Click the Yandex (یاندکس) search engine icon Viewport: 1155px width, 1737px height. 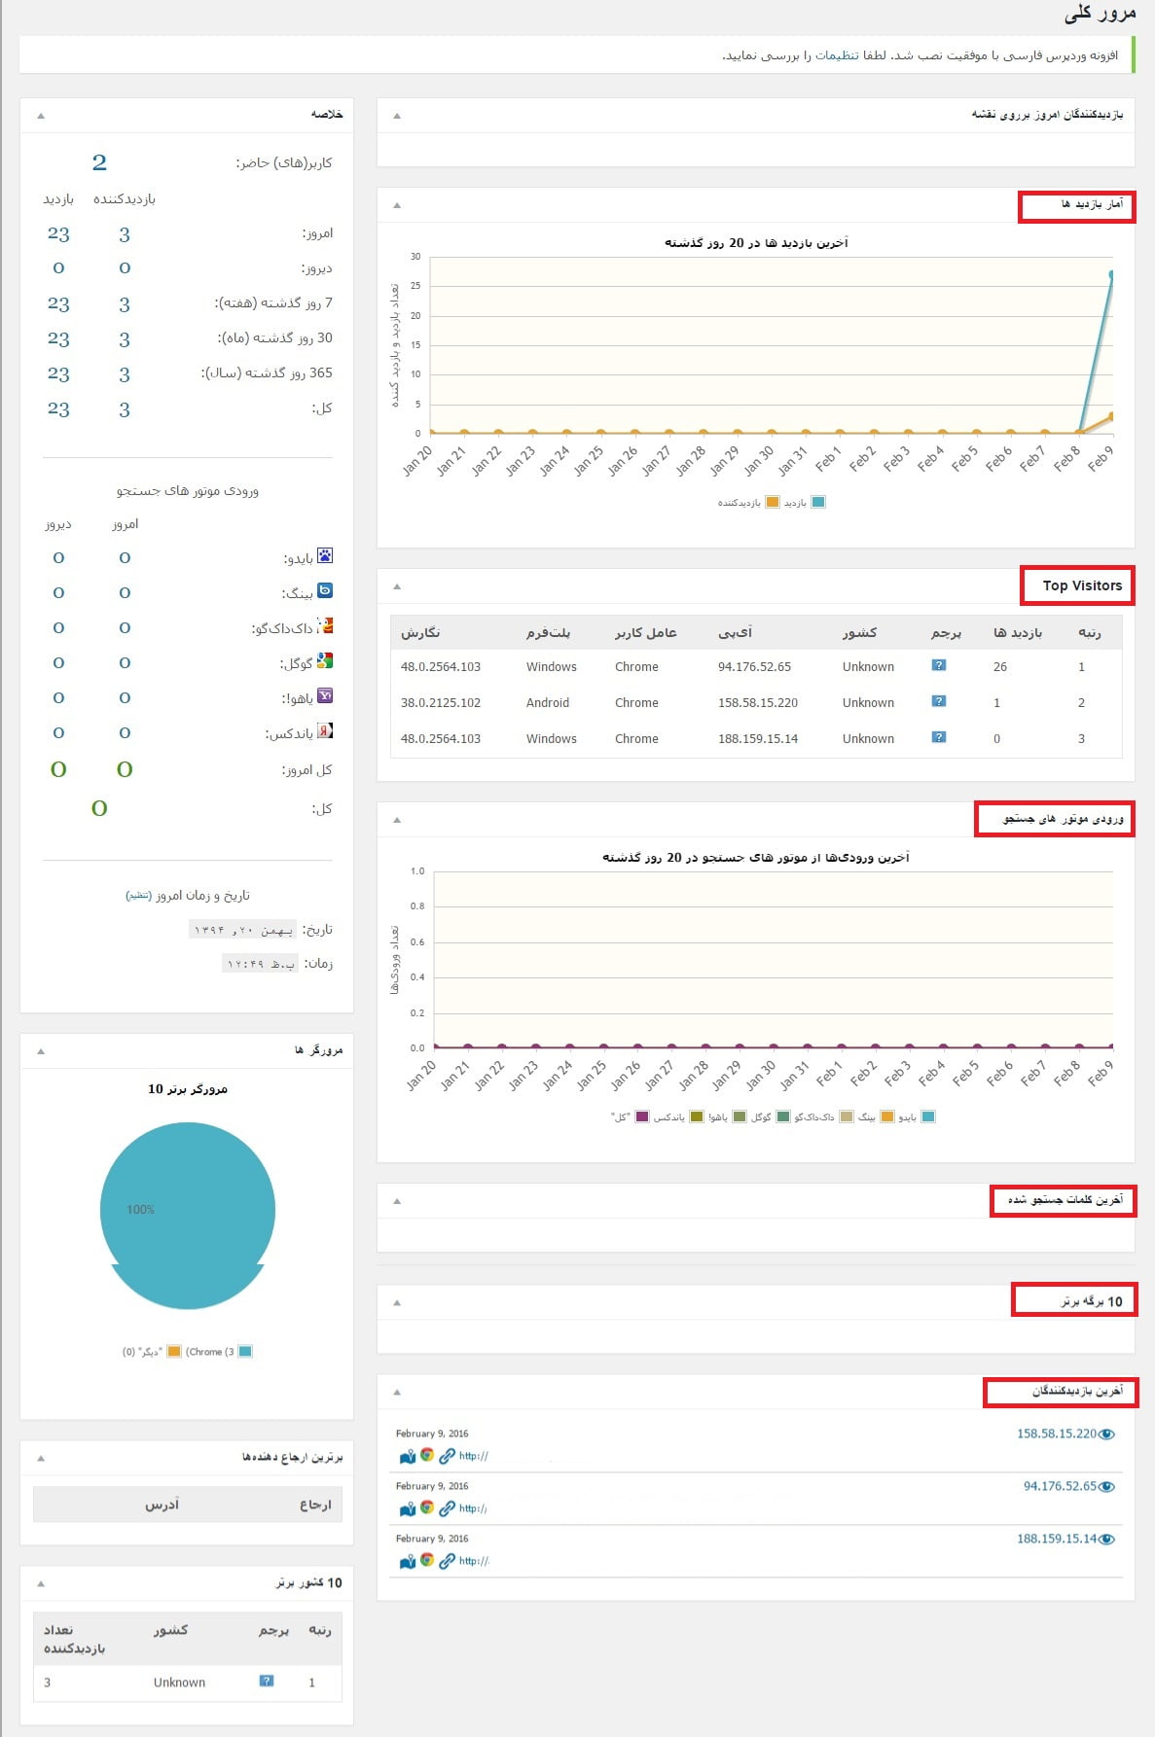coord(325,730)
